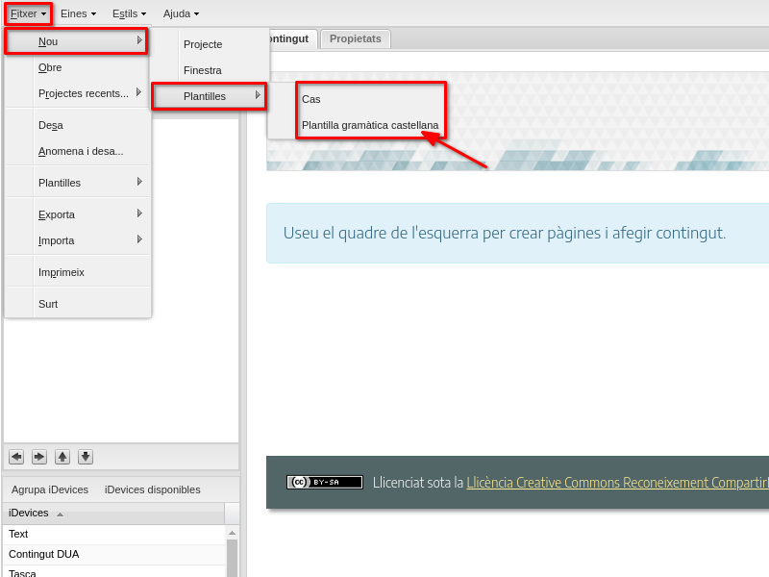
Task: Select the Cas template
Action: 311,99
